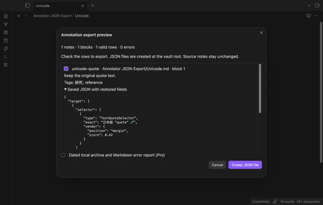
Task: Click 39 words in status bar
Action: pos(287,201)
